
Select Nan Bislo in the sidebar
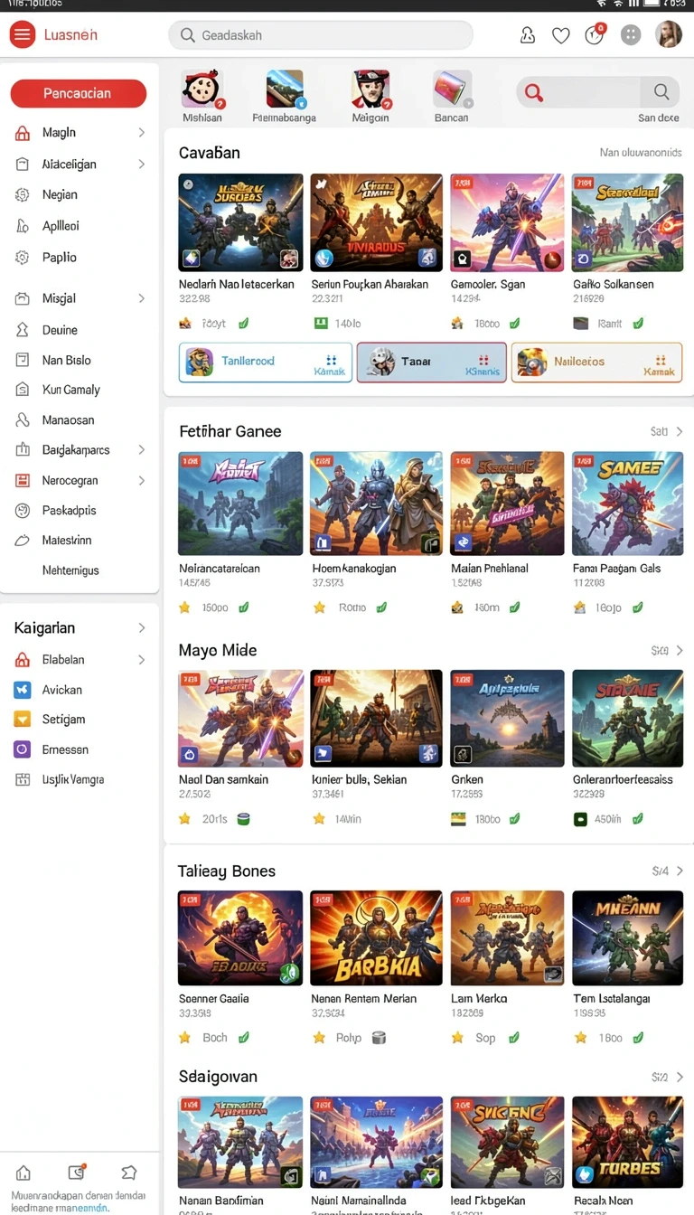pyautogui.click(x=66, y=360)
